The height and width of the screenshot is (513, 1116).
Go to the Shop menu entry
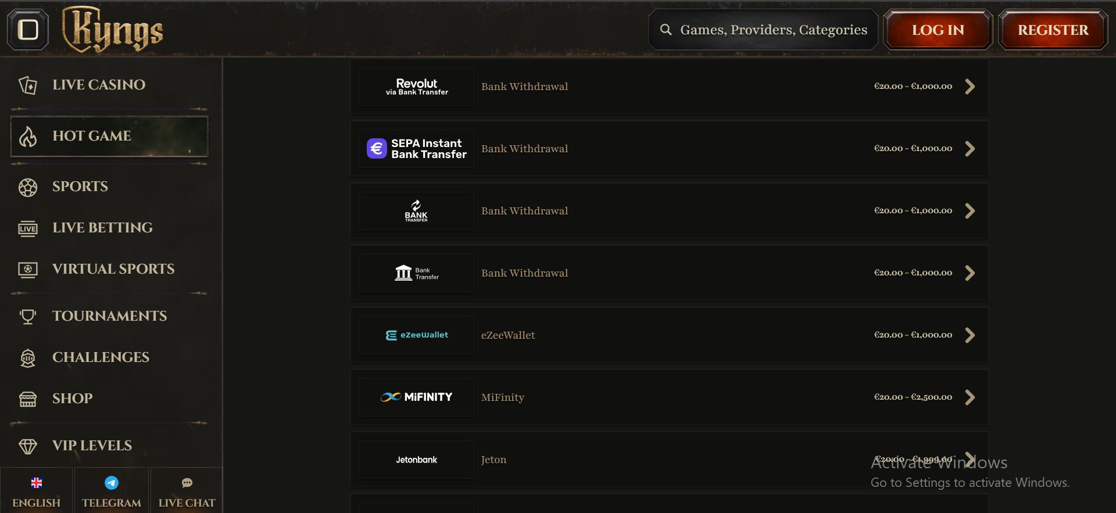[109, 399]
